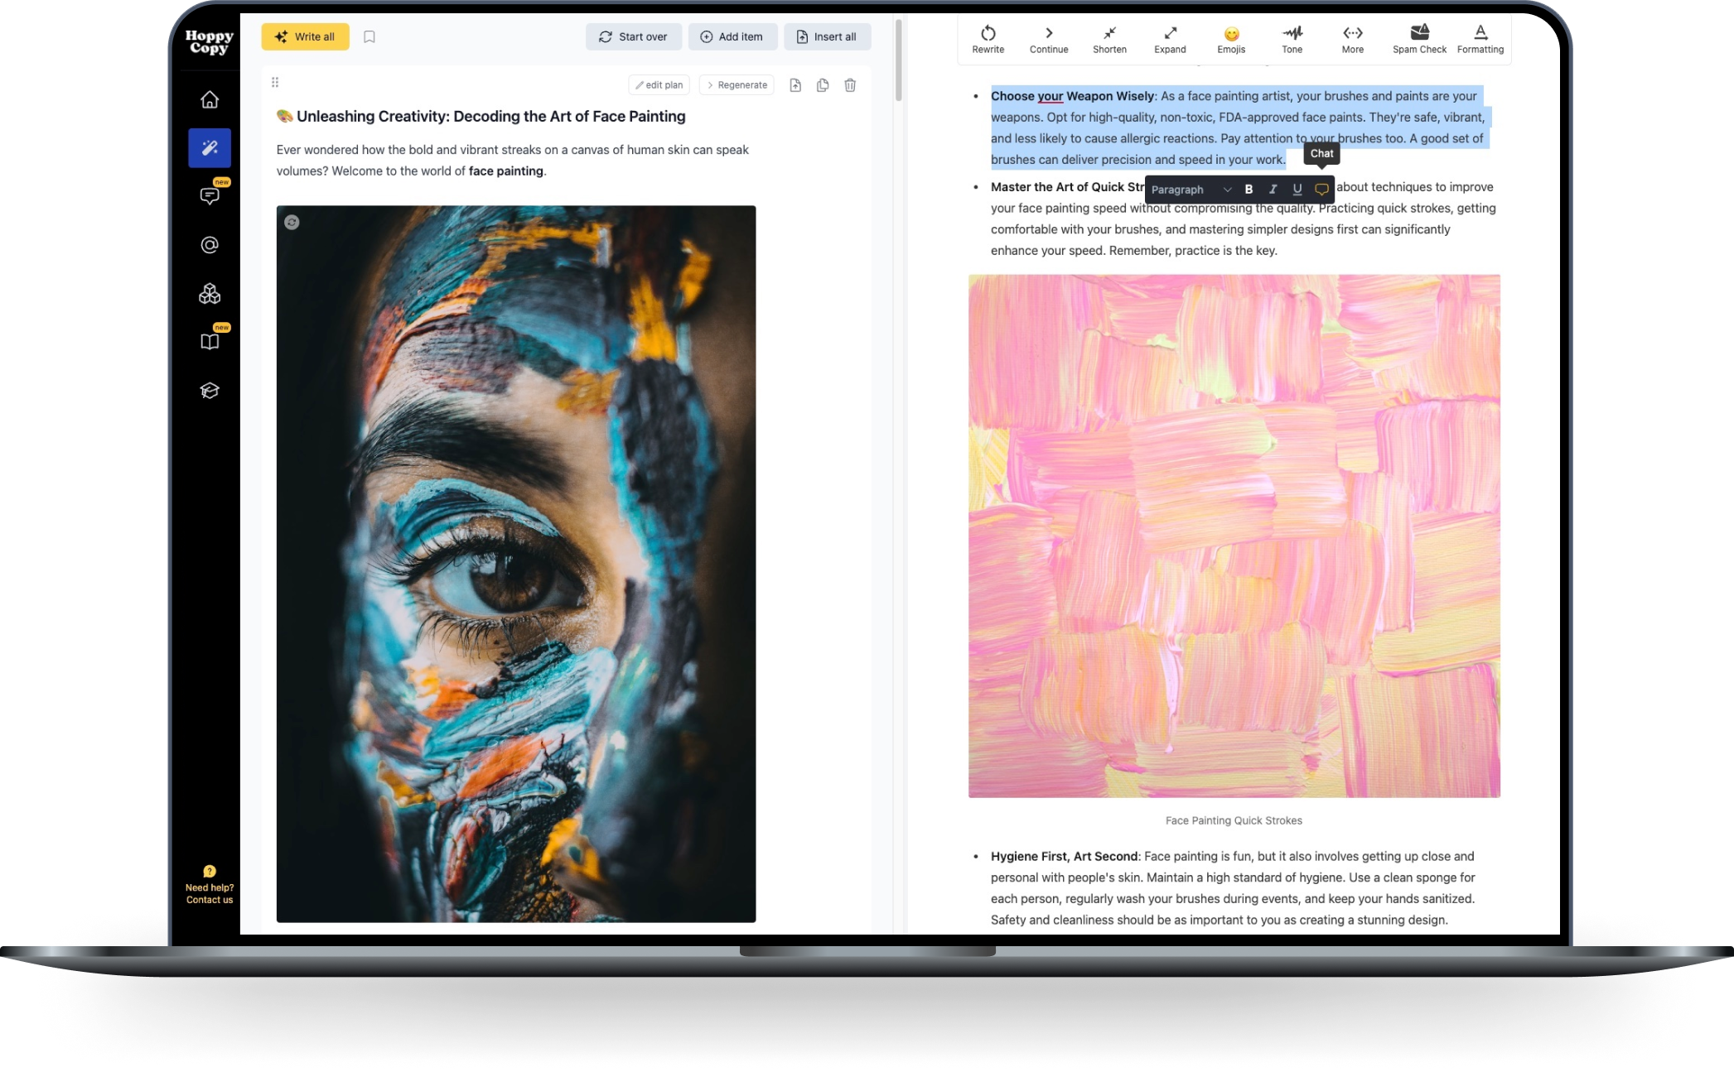Select the tutorials graduation cap icon
Screen dimensions: 1734x1072
click(x=210, y=390)
